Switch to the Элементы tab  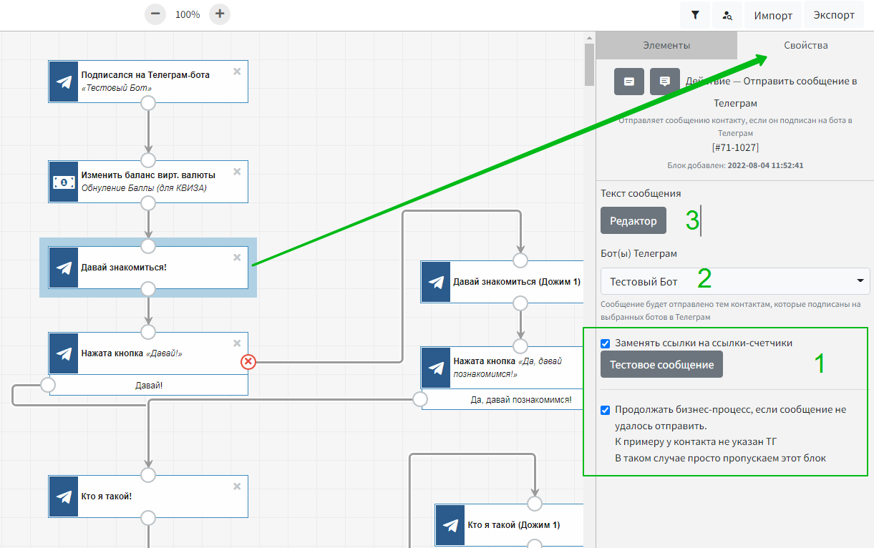click(666, 45)
